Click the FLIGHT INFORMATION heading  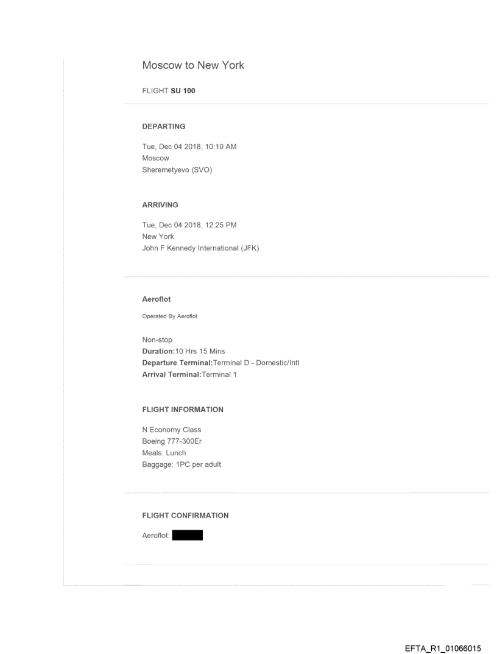click(x=183, y=410)
